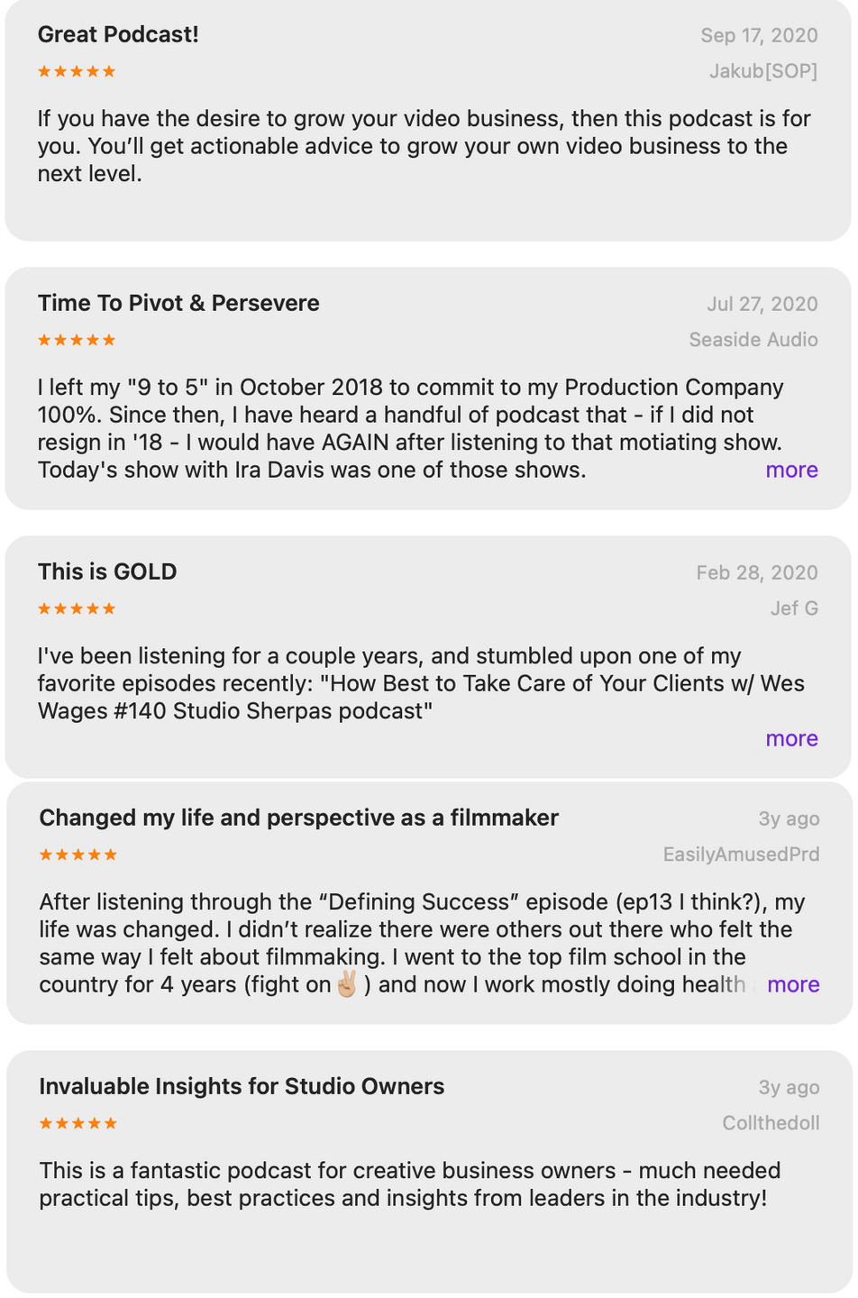Select the Time To Pivot & Persevere title

coord(178,303)
